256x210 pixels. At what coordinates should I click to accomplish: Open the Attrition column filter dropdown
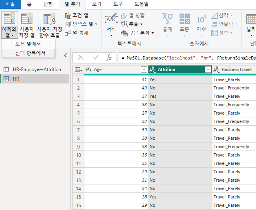pos(208,69)
